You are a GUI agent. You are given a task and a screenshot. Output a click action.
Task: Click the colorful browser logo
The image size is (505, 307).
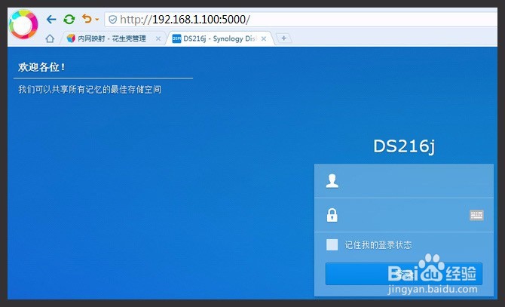click(x=23, y=24)
